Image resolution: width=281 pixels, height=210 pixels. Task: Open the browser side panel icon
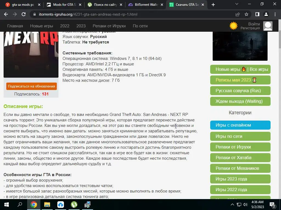click(257, 14)
